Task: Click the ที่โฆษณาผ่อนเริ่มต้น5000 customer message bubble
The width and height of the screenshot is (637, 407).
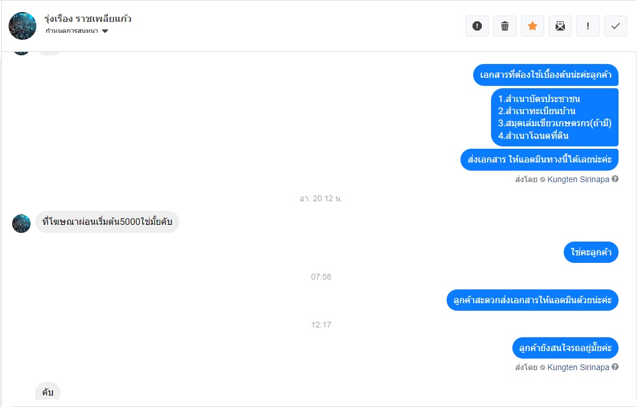Action: point(107,222)
